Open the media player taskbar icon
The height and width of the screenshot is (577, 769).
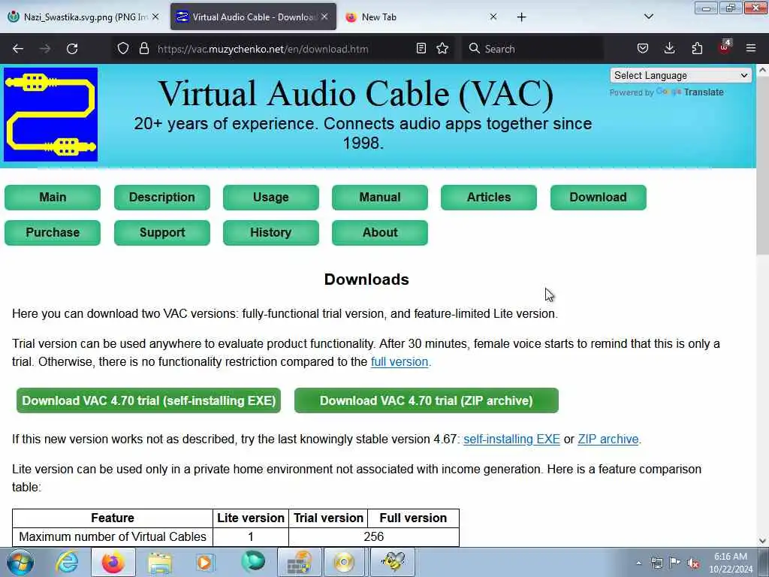[204, 562]
